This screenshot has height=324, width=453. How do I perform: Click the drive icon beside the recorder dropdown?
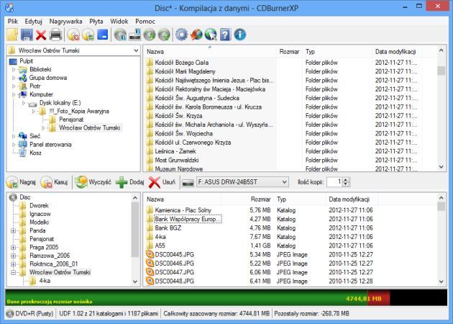(188, 183)
